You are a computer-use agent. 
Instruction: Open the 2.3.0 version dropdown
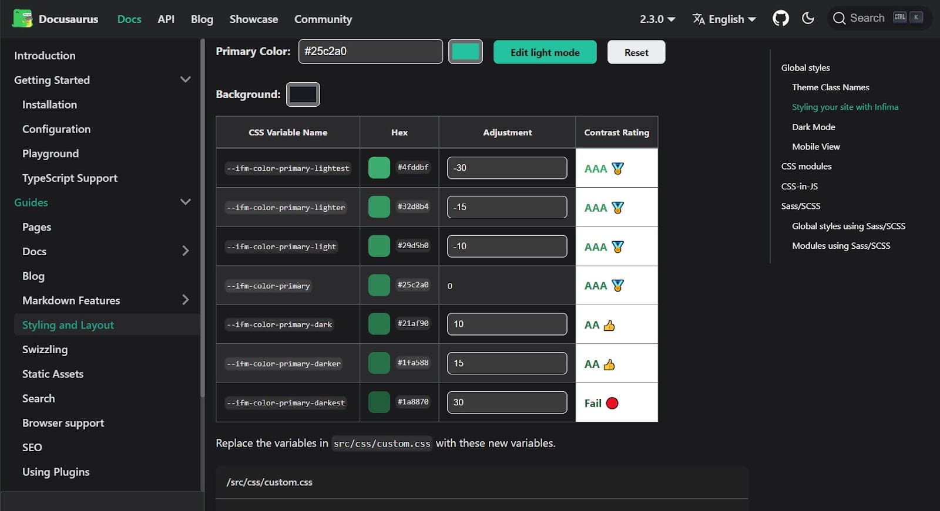(657, 19)
